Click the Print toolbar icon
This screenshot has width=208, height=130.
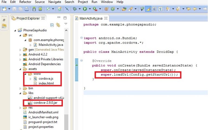[x=27, y=9]
